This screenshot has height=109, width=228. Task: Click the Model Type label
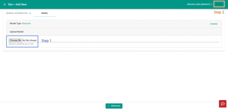(16, 23)
